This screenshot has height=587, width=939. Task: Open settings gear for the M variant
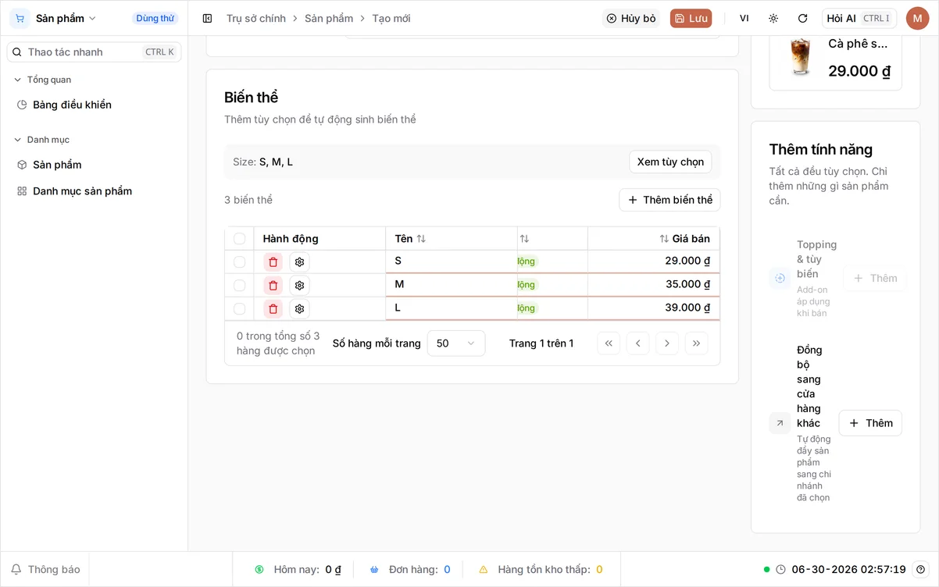(x=299, y=286)
